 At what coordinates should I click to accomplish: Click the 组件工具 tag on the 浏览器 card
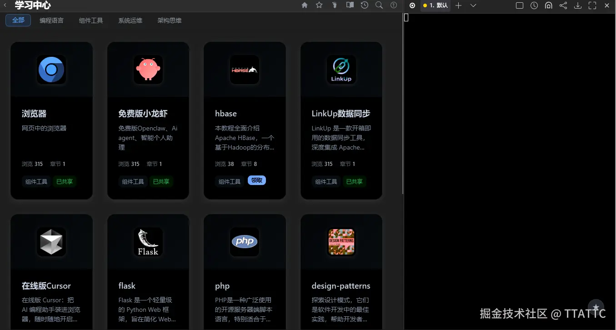[36, 182]
